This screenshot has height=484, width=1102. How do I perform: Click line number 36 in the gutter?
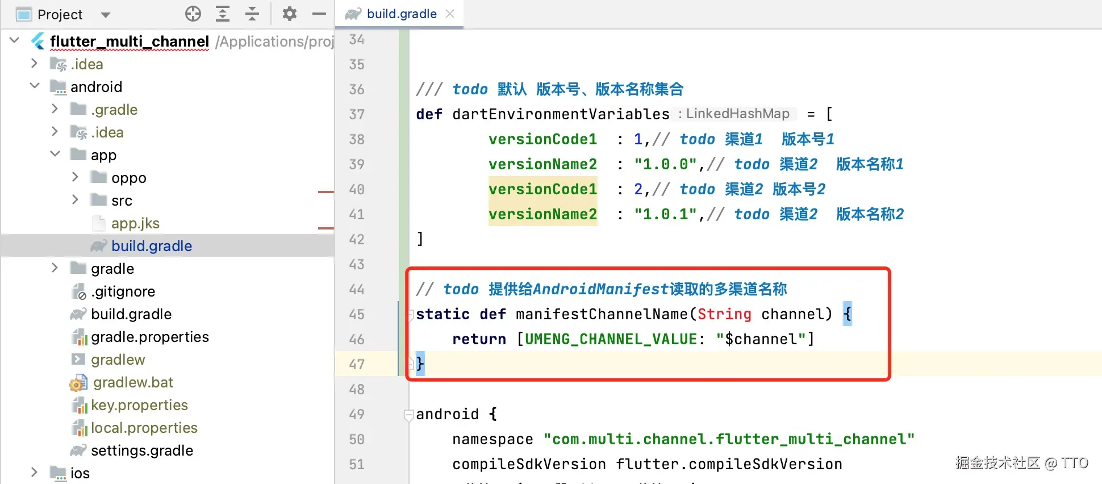357,89
